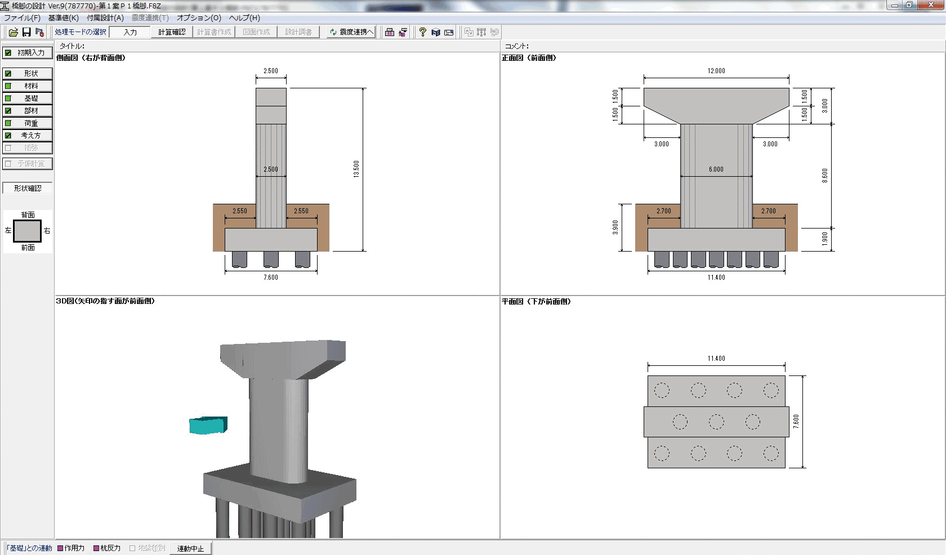Toggle the 作用力 linkage checkbox
The image size is (946, 555).
click(x=61, y=548)
